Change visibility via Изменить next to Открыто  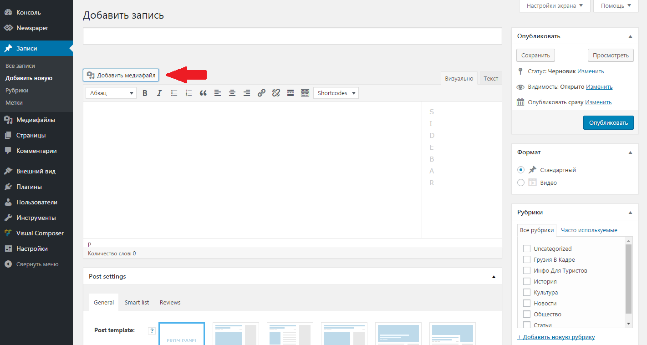599,86
